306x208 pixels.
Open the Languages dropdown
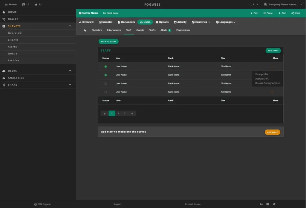226,22
